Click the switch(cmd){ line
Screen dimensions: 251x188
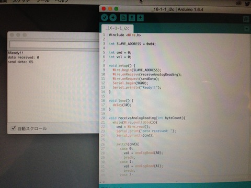tap(128, 144)
